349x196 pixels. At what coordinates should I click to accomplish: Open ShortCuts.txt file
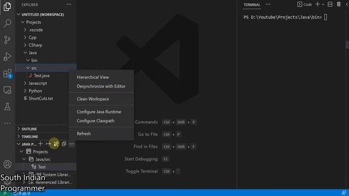41,99
